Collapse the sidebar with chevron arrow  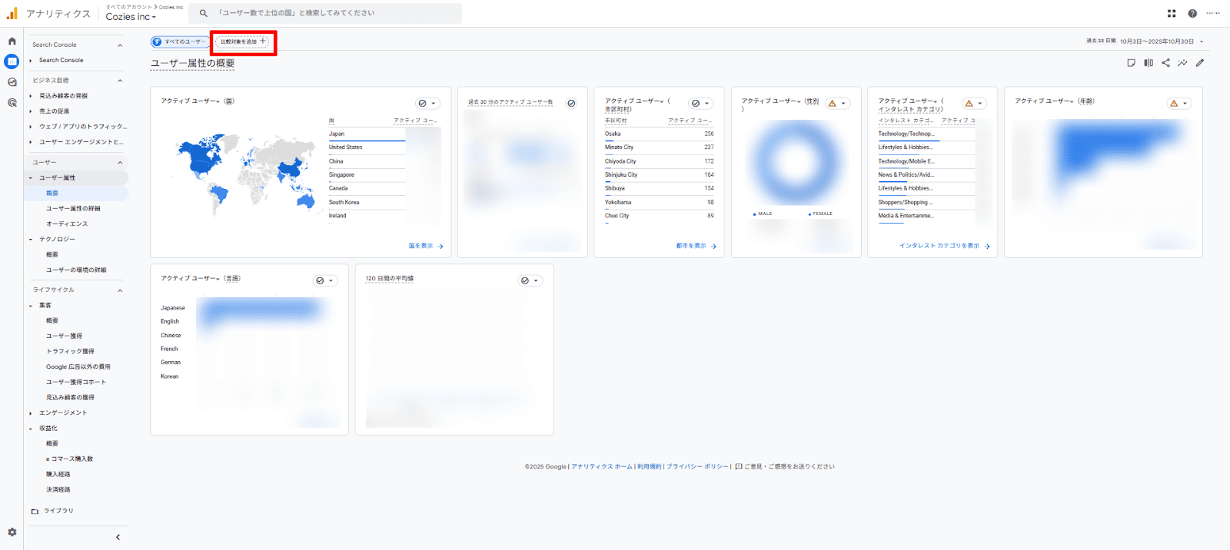[118, 537]
